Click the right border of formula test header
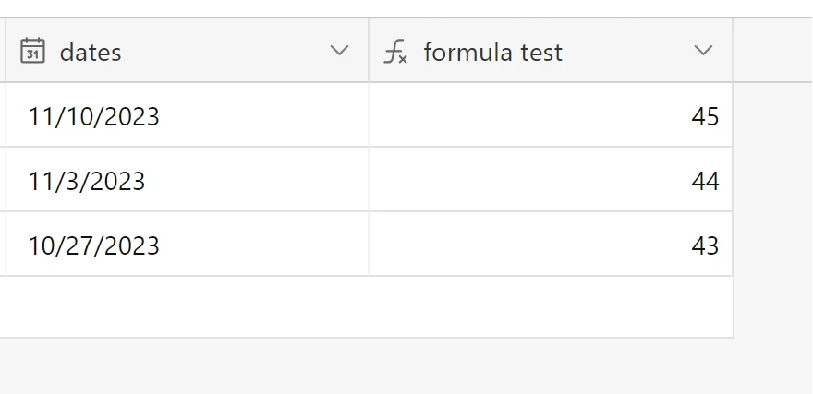The image size is (813, 394). [733, 50]
